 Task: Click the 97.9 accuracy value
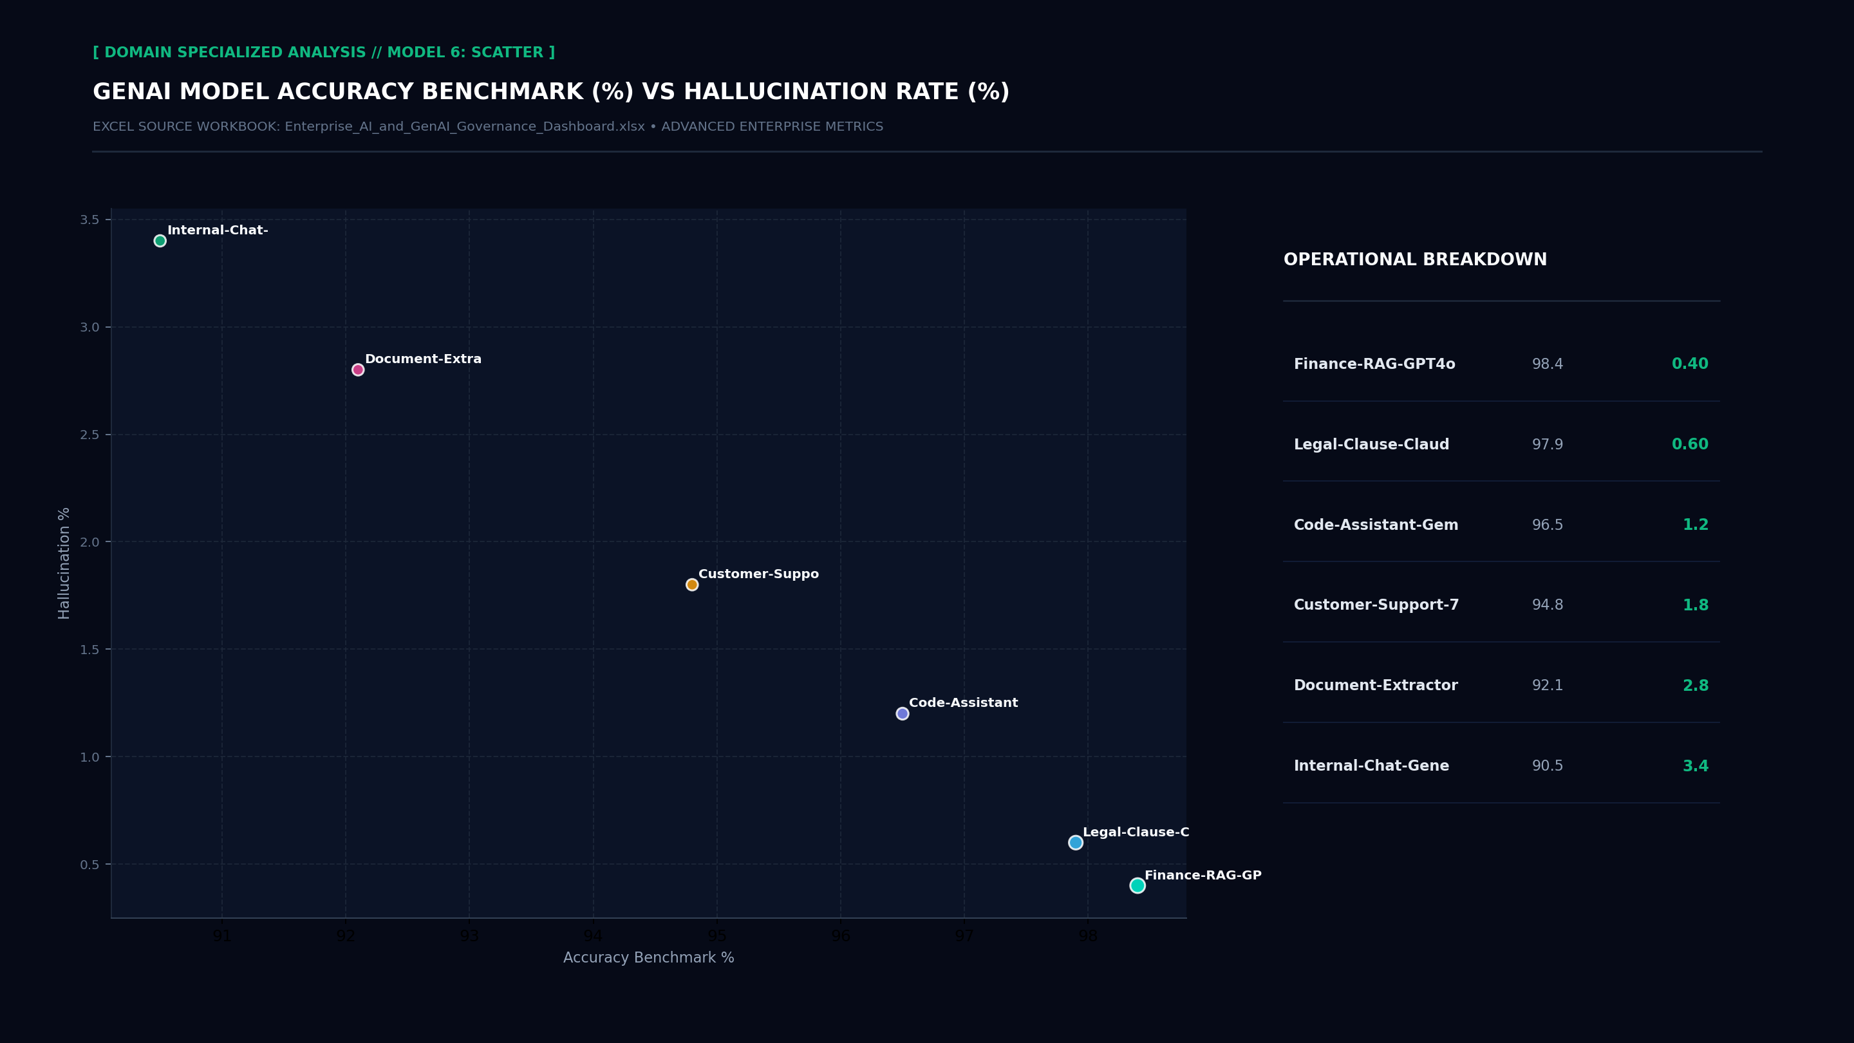click(x=1548, y=445)
